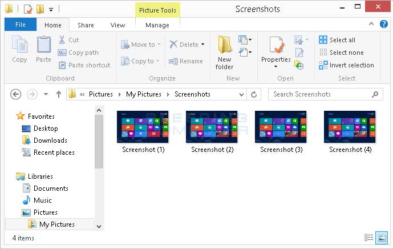Screen dimensions: 393x249
Task: Switch to Large icons view in status bar
Action: coord(382,238)
